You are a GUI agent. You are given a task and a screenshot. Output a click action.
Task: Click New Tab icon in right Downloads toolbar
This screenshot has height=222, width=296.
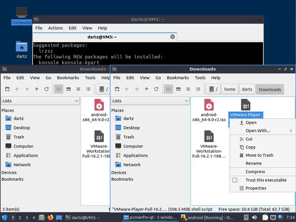[117, 89]
